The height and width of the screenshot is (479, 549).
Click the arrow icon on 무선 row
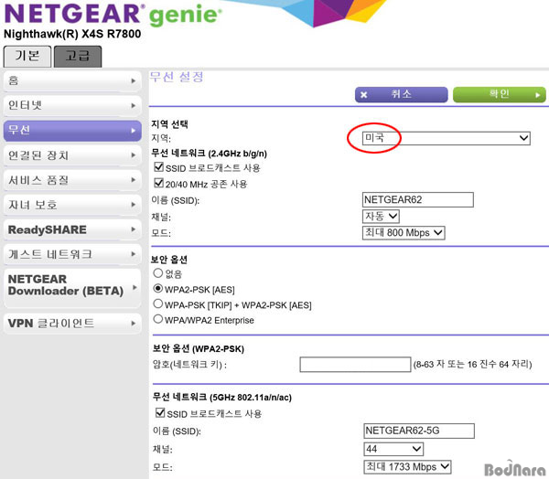pos(134,131)
